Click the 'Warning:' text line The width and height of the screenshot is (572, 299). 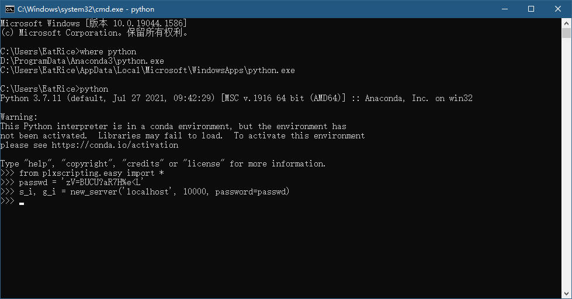point(19,117)
